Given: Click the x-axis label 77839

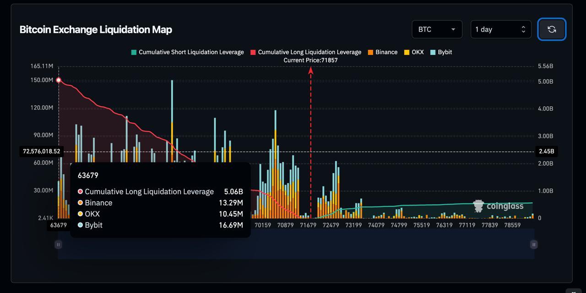Looking at the screenshot, I should (x=489, y=225).
